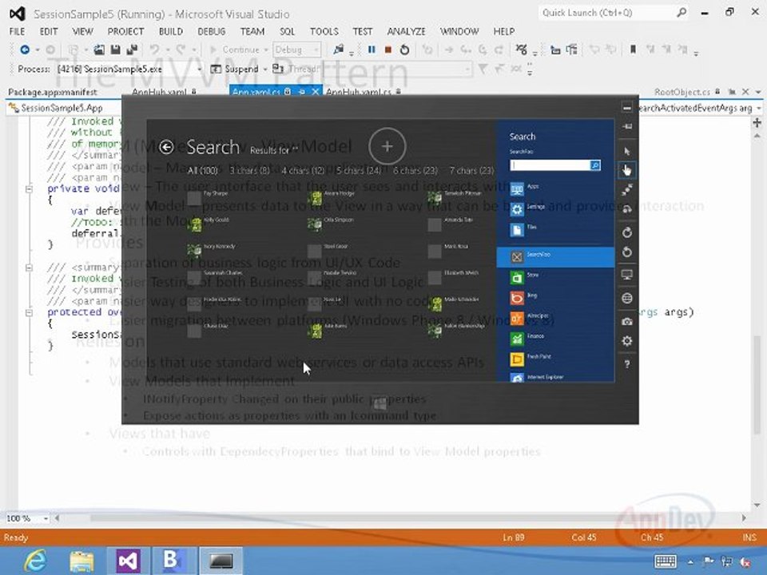This screenshot has width=767, height=575.
Task: Rotate simulator clockwise
Action: (x=627, y=232)
